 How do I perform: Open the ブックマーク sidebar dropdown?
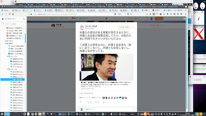(10, 19)
